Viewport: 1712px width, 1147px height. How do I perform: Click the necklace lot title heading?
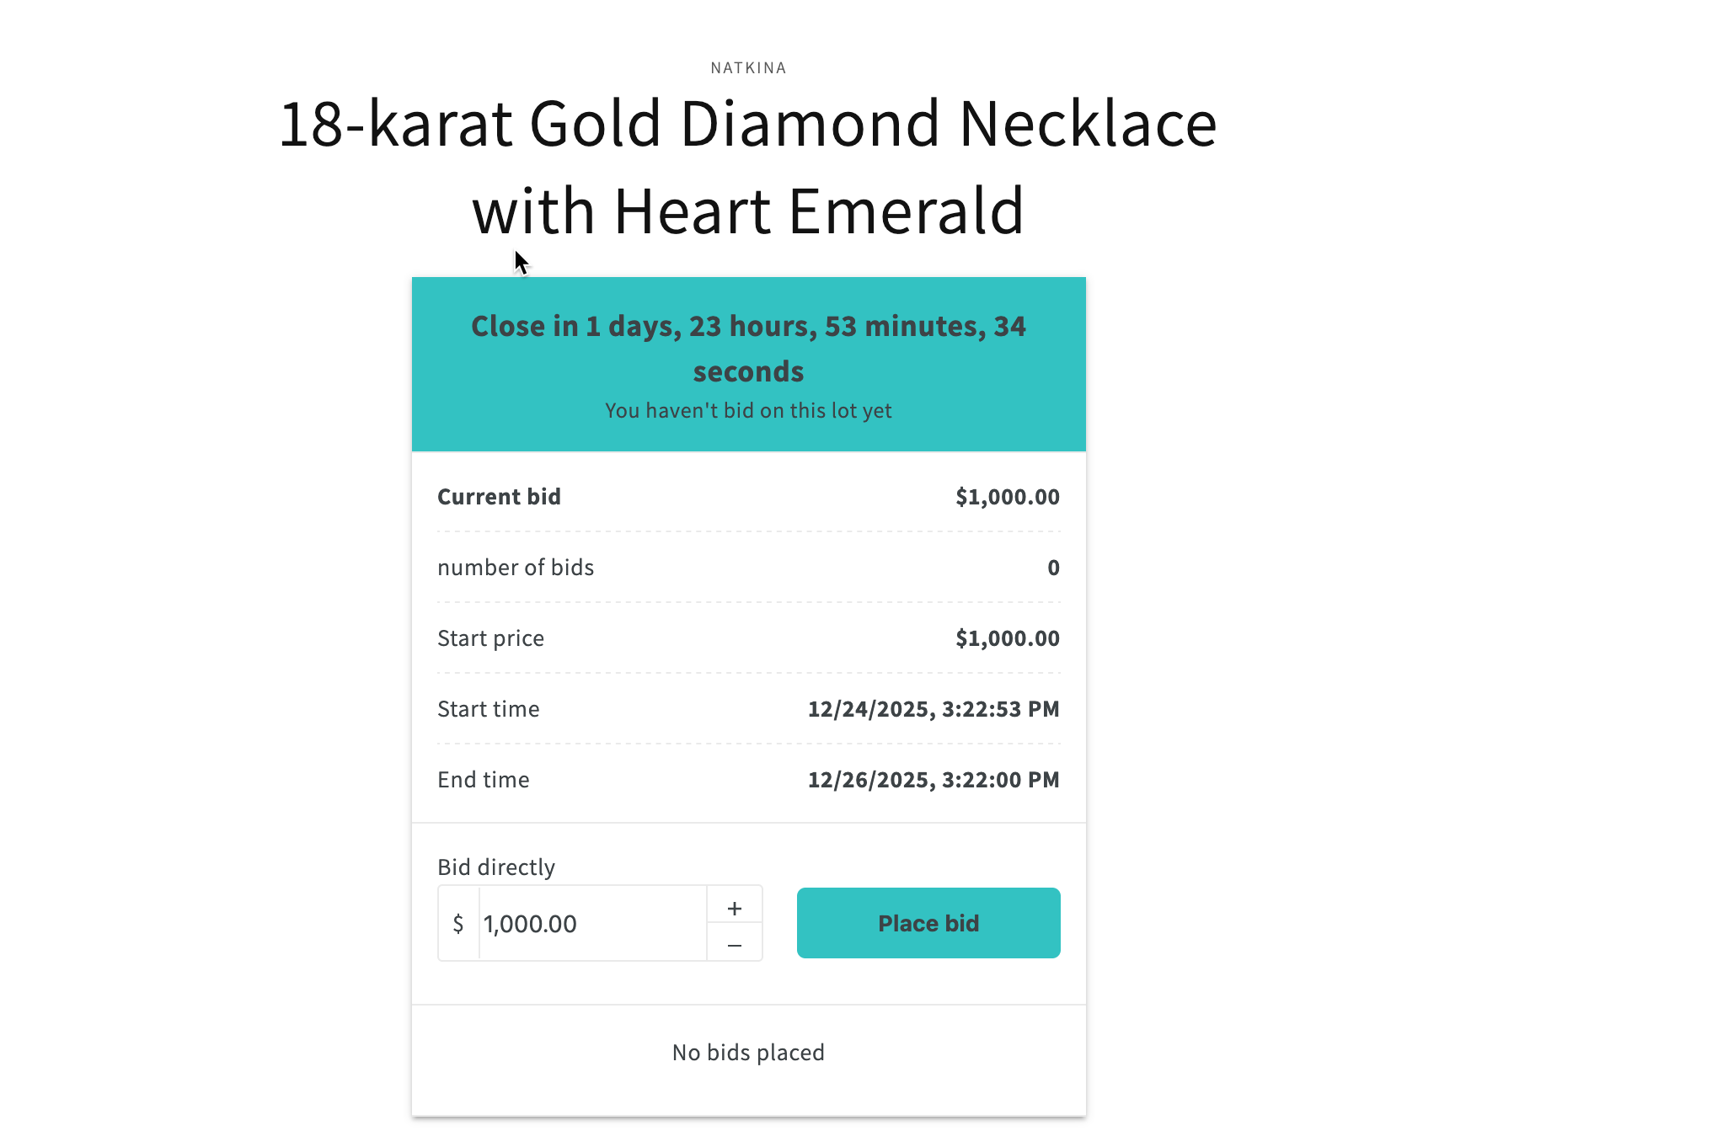point(748,167)
